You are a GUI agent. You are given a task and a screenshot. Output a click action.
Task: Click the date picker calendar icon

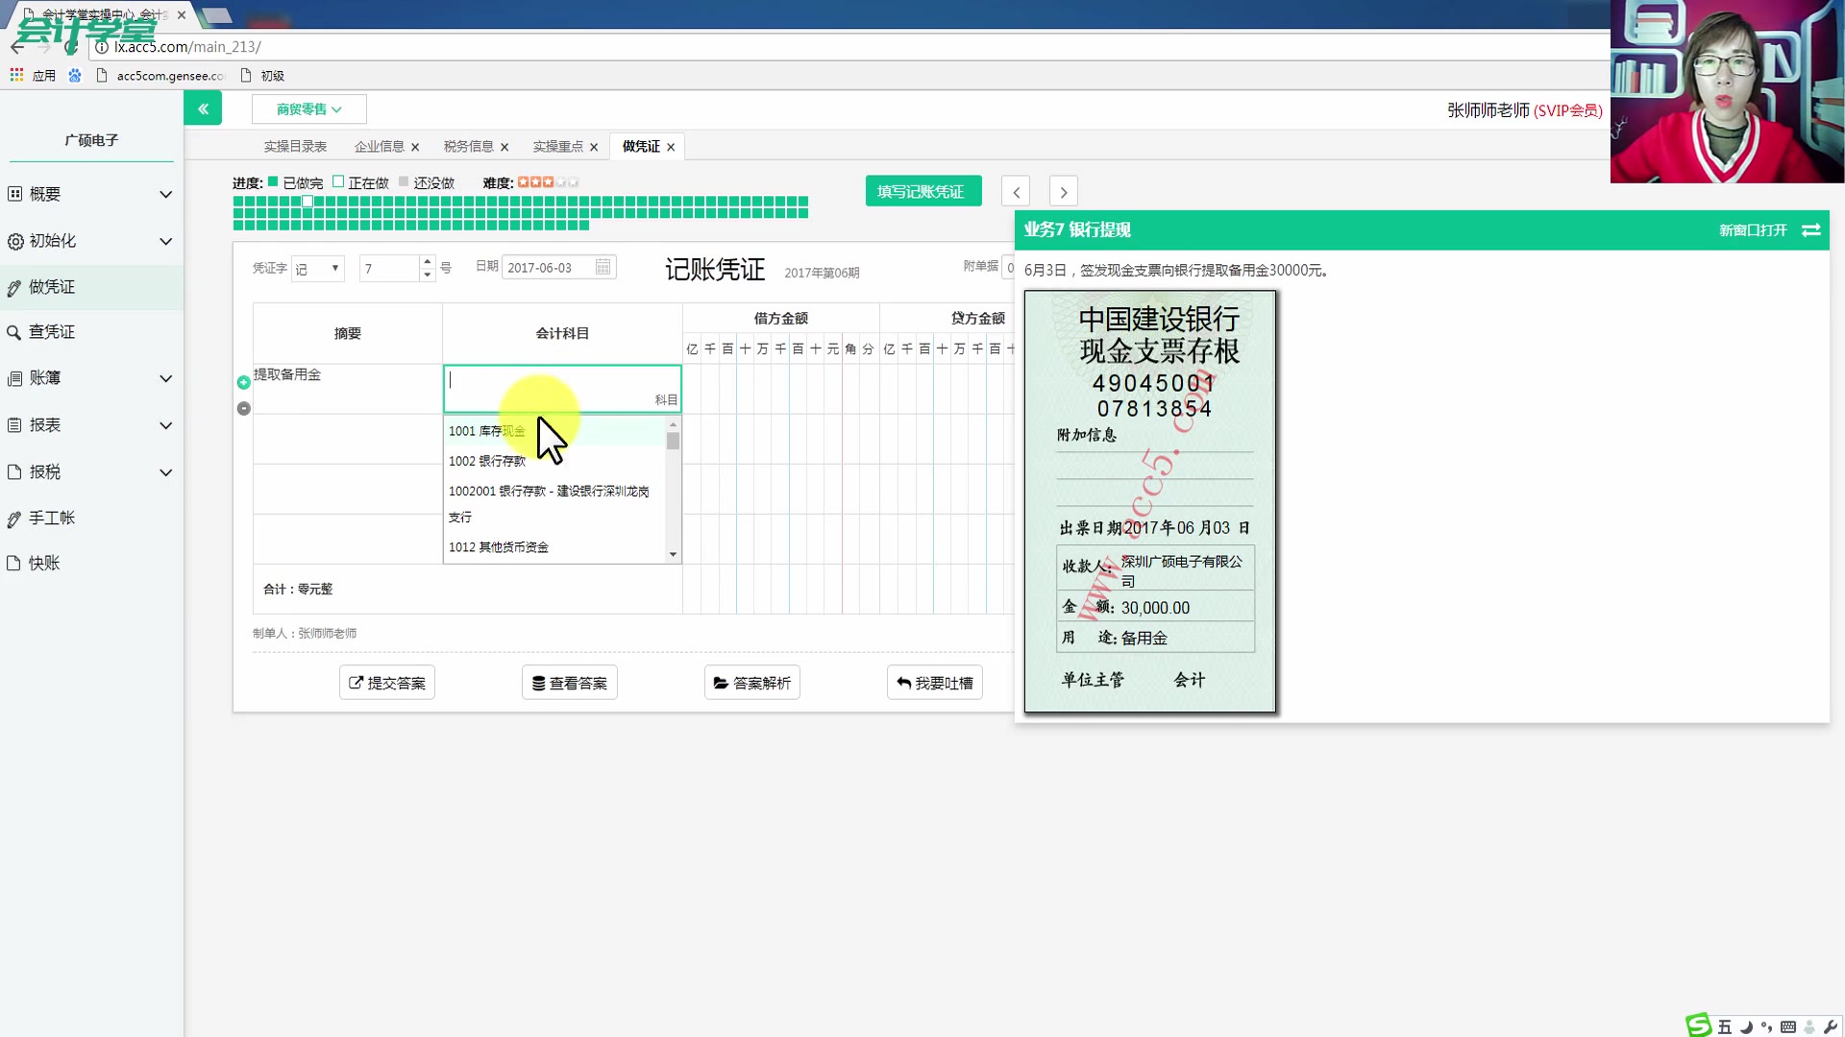pos(603,267)
